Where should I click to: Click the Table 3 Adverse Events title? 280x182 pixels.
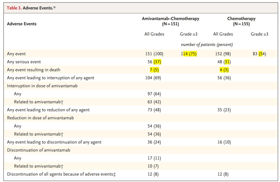(x=31, y=8)
